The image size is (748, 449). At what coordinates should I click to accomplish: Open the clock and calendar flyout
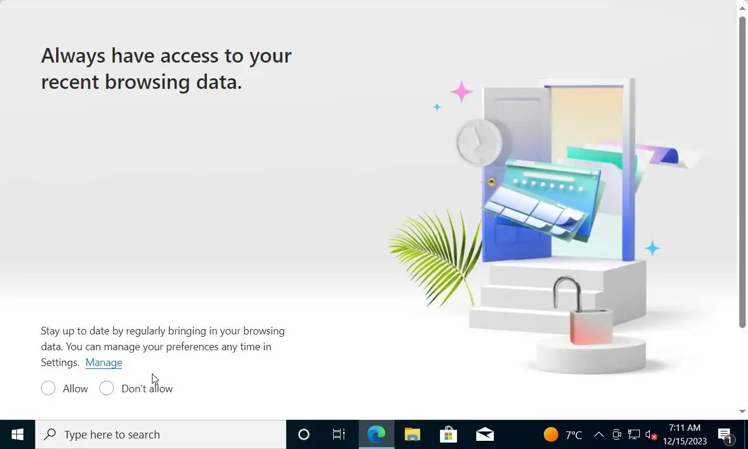tap(685, 434)
